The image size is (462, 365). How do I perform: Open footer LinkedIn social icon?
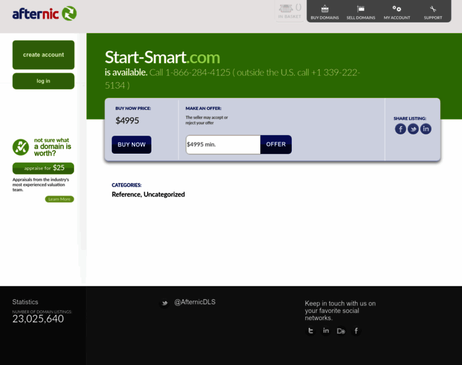326,331
